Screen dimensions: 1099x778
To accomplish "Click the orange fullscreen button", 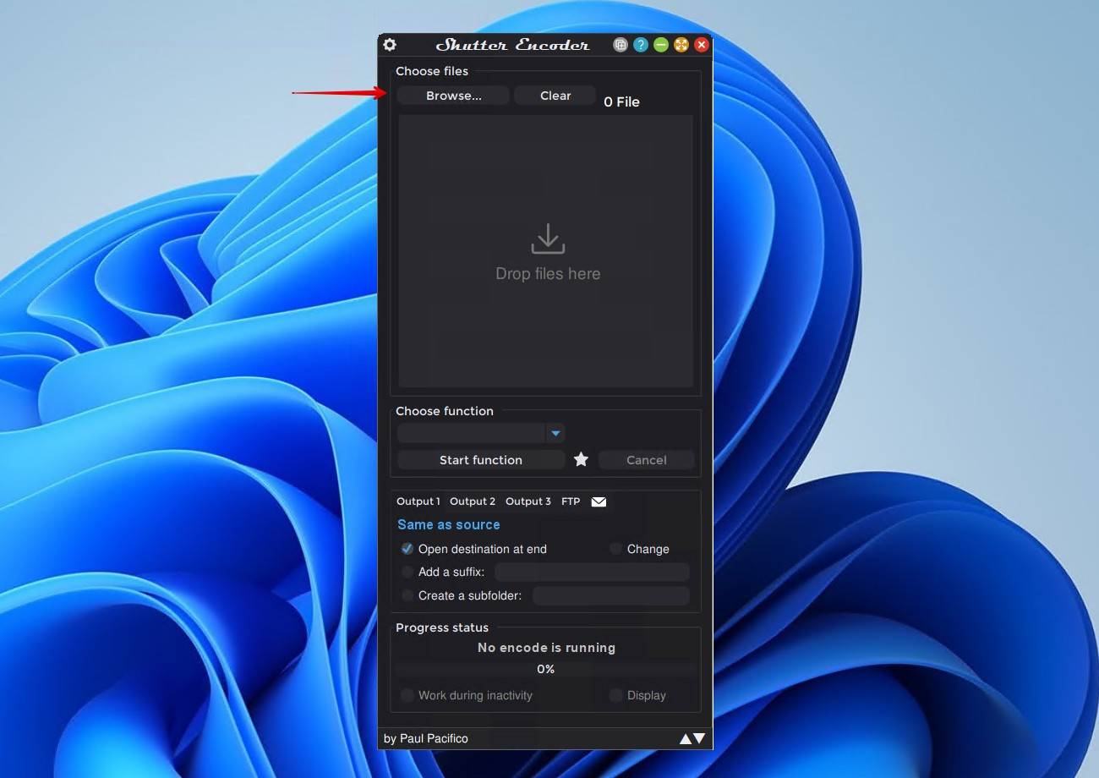I will [681, 45].
